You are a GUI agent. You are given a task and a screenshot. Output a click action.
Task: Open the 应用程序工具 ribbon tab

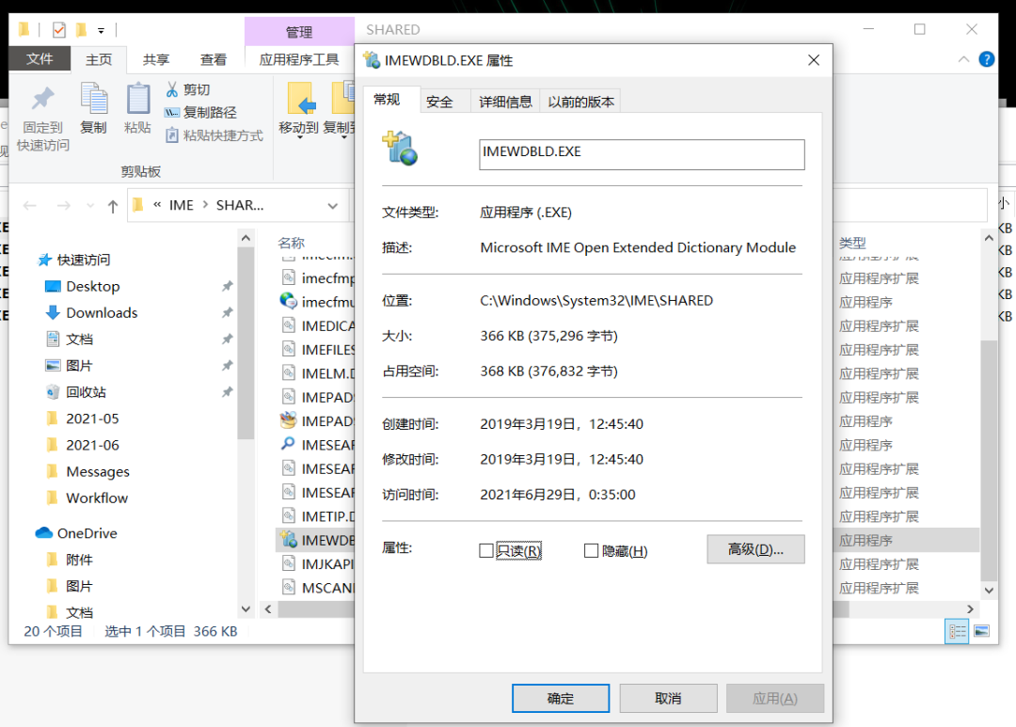[299, 59]
